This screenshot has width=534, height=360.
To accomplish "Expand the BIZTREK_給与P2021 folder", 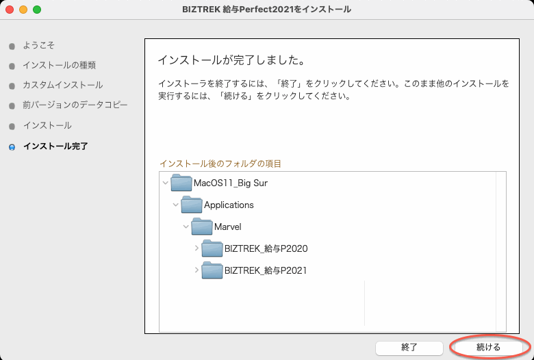I will pos(196,270).
